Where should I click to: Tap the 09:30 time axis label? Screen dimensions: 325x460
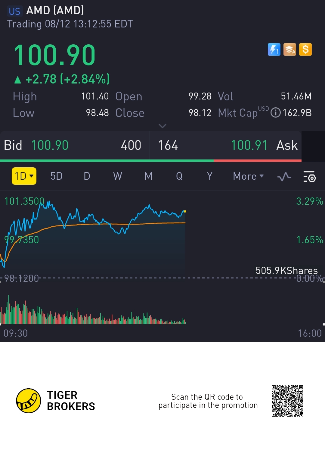(x=16, y=333)
